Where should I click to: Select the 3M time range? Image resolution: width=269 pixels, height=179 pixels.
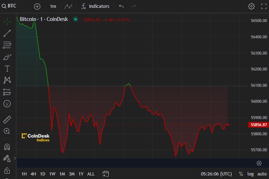tap(72, 174)
